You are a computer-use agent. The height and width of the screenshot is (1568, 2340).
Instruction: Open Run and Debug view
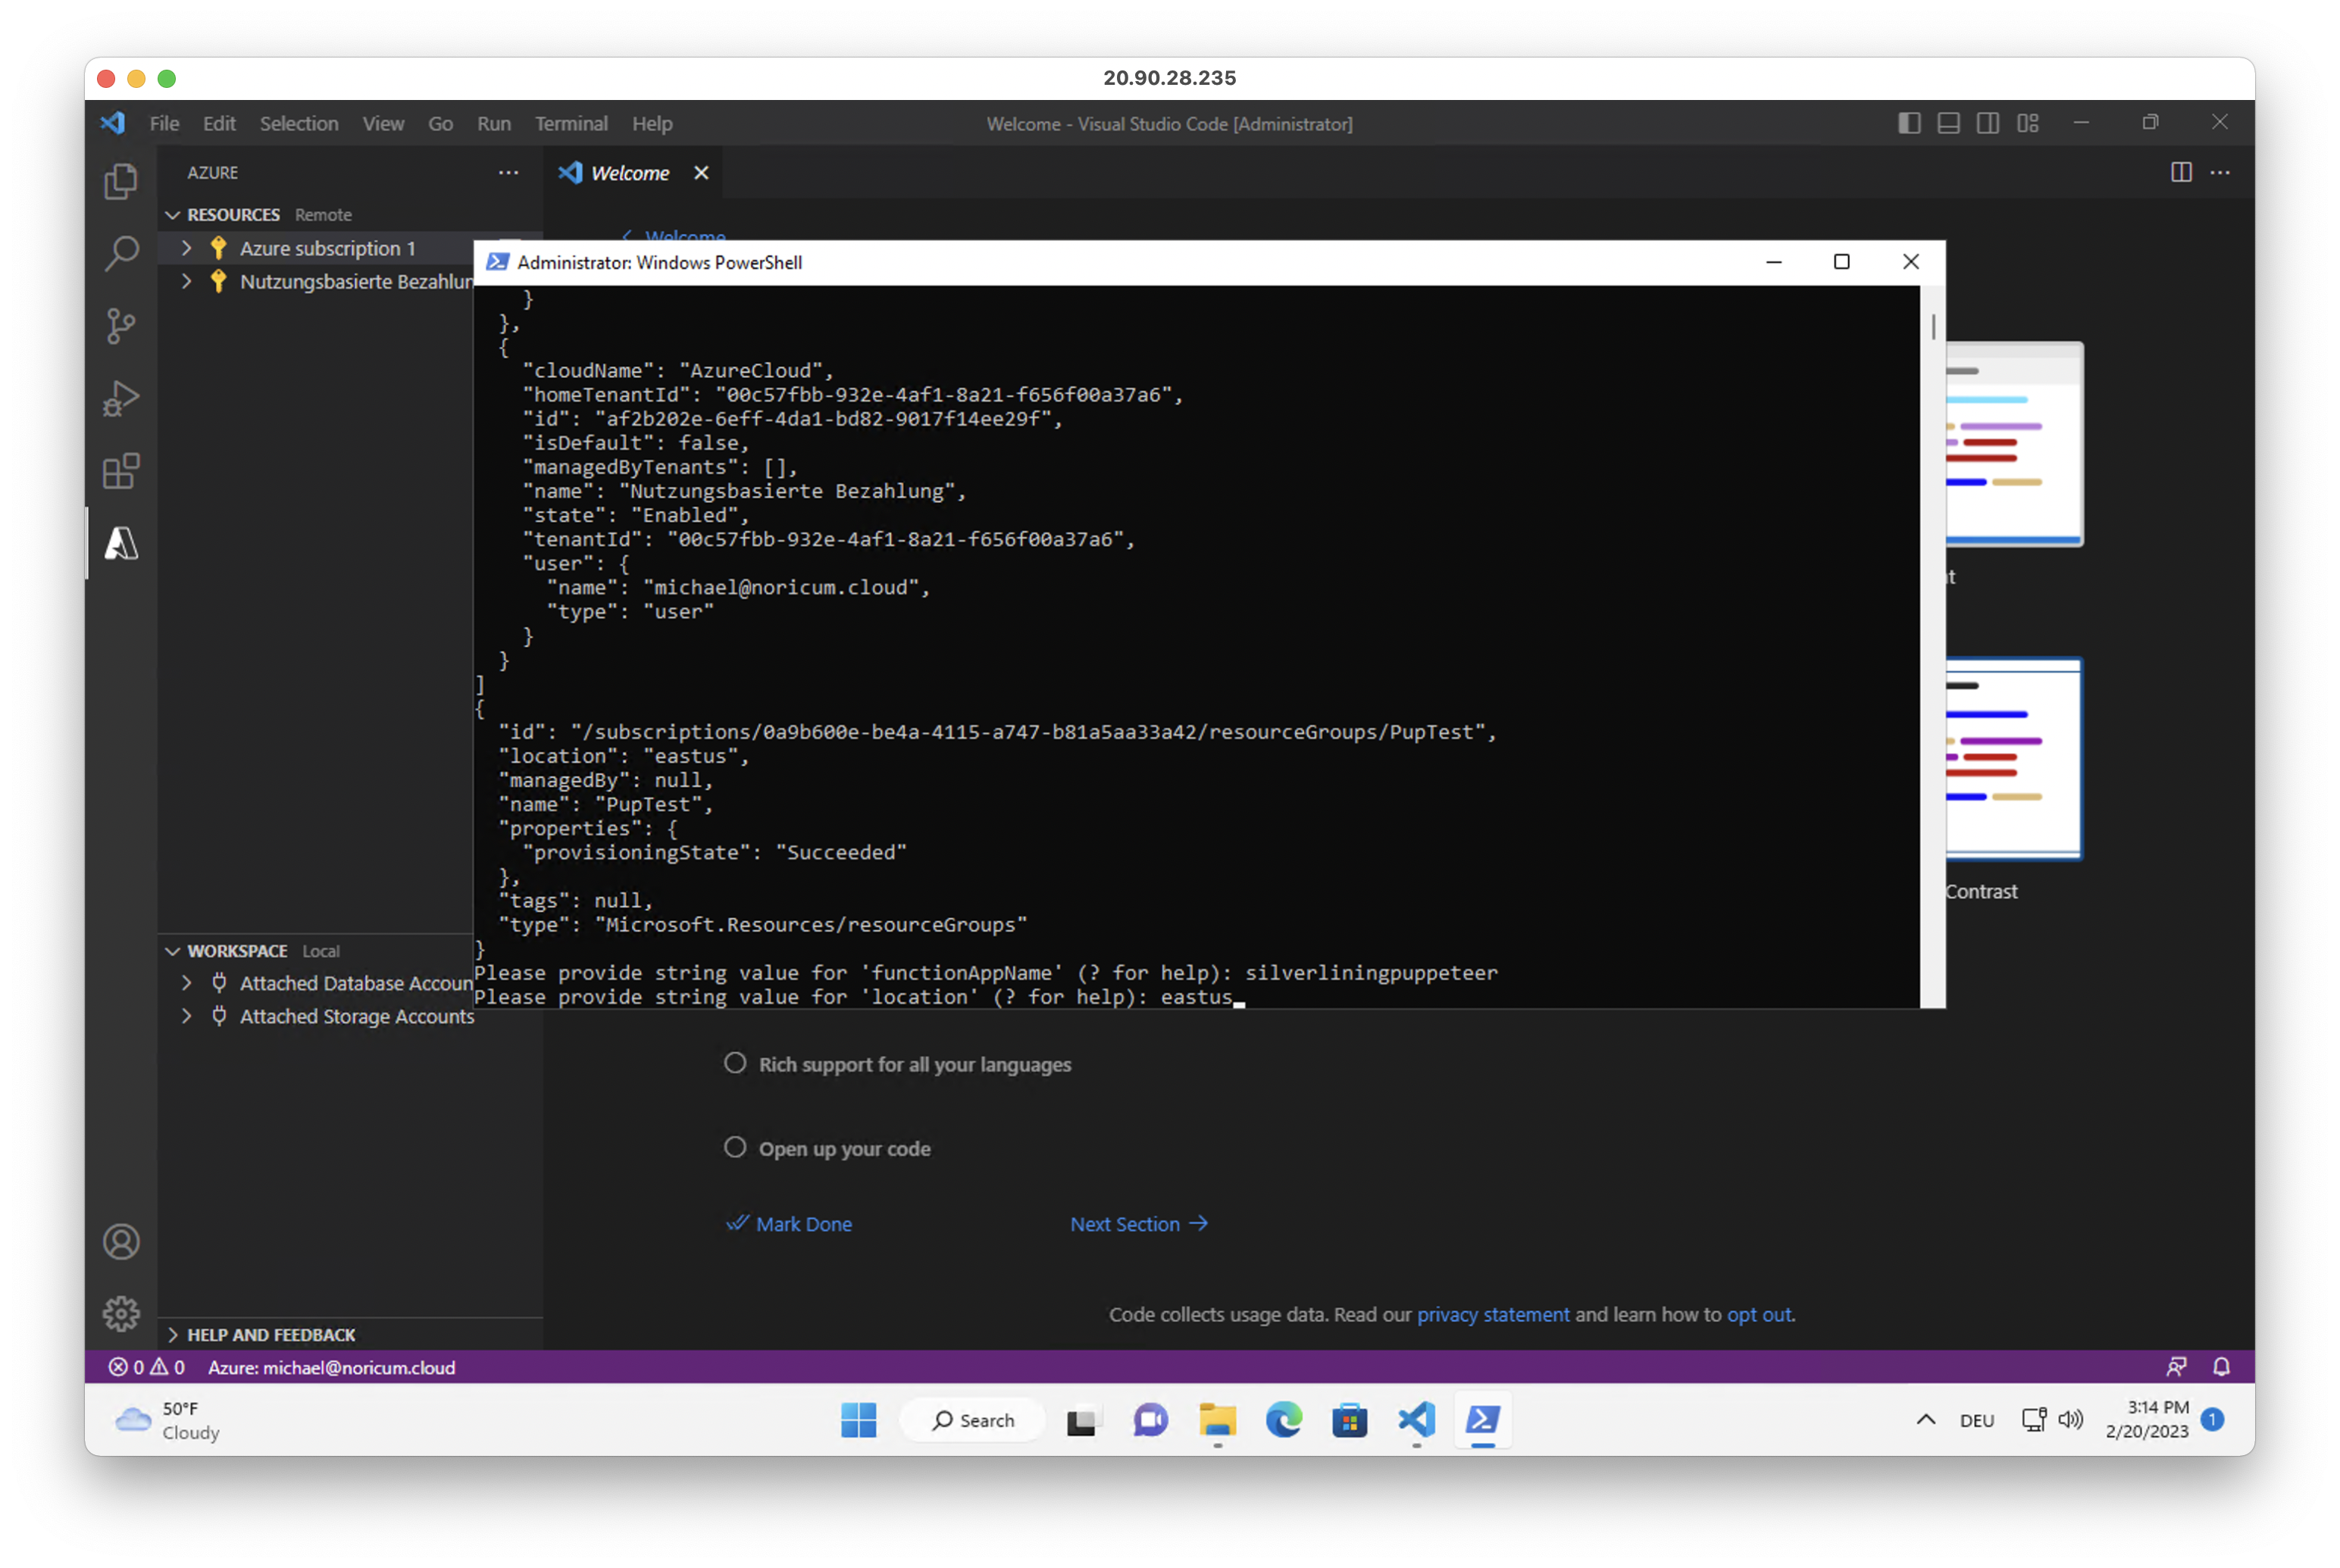[121, 398]
